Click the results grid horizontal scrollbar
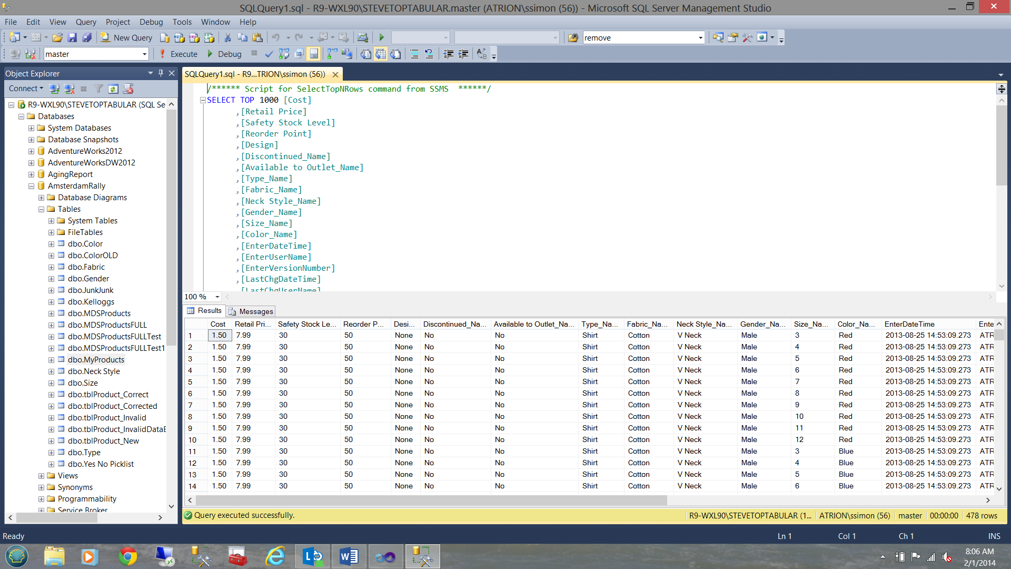1011x569 pixels. click(431, 500)
